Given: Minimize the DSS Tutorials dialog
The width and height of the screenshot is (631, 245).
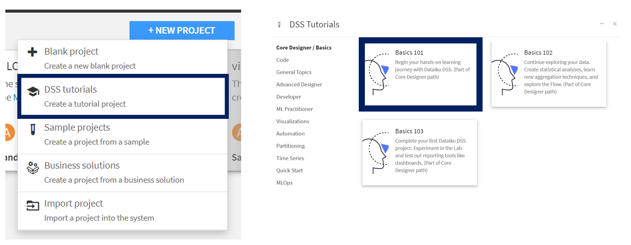Looking at the screenshot, I should pyautogui.click(x=602, y=24).
